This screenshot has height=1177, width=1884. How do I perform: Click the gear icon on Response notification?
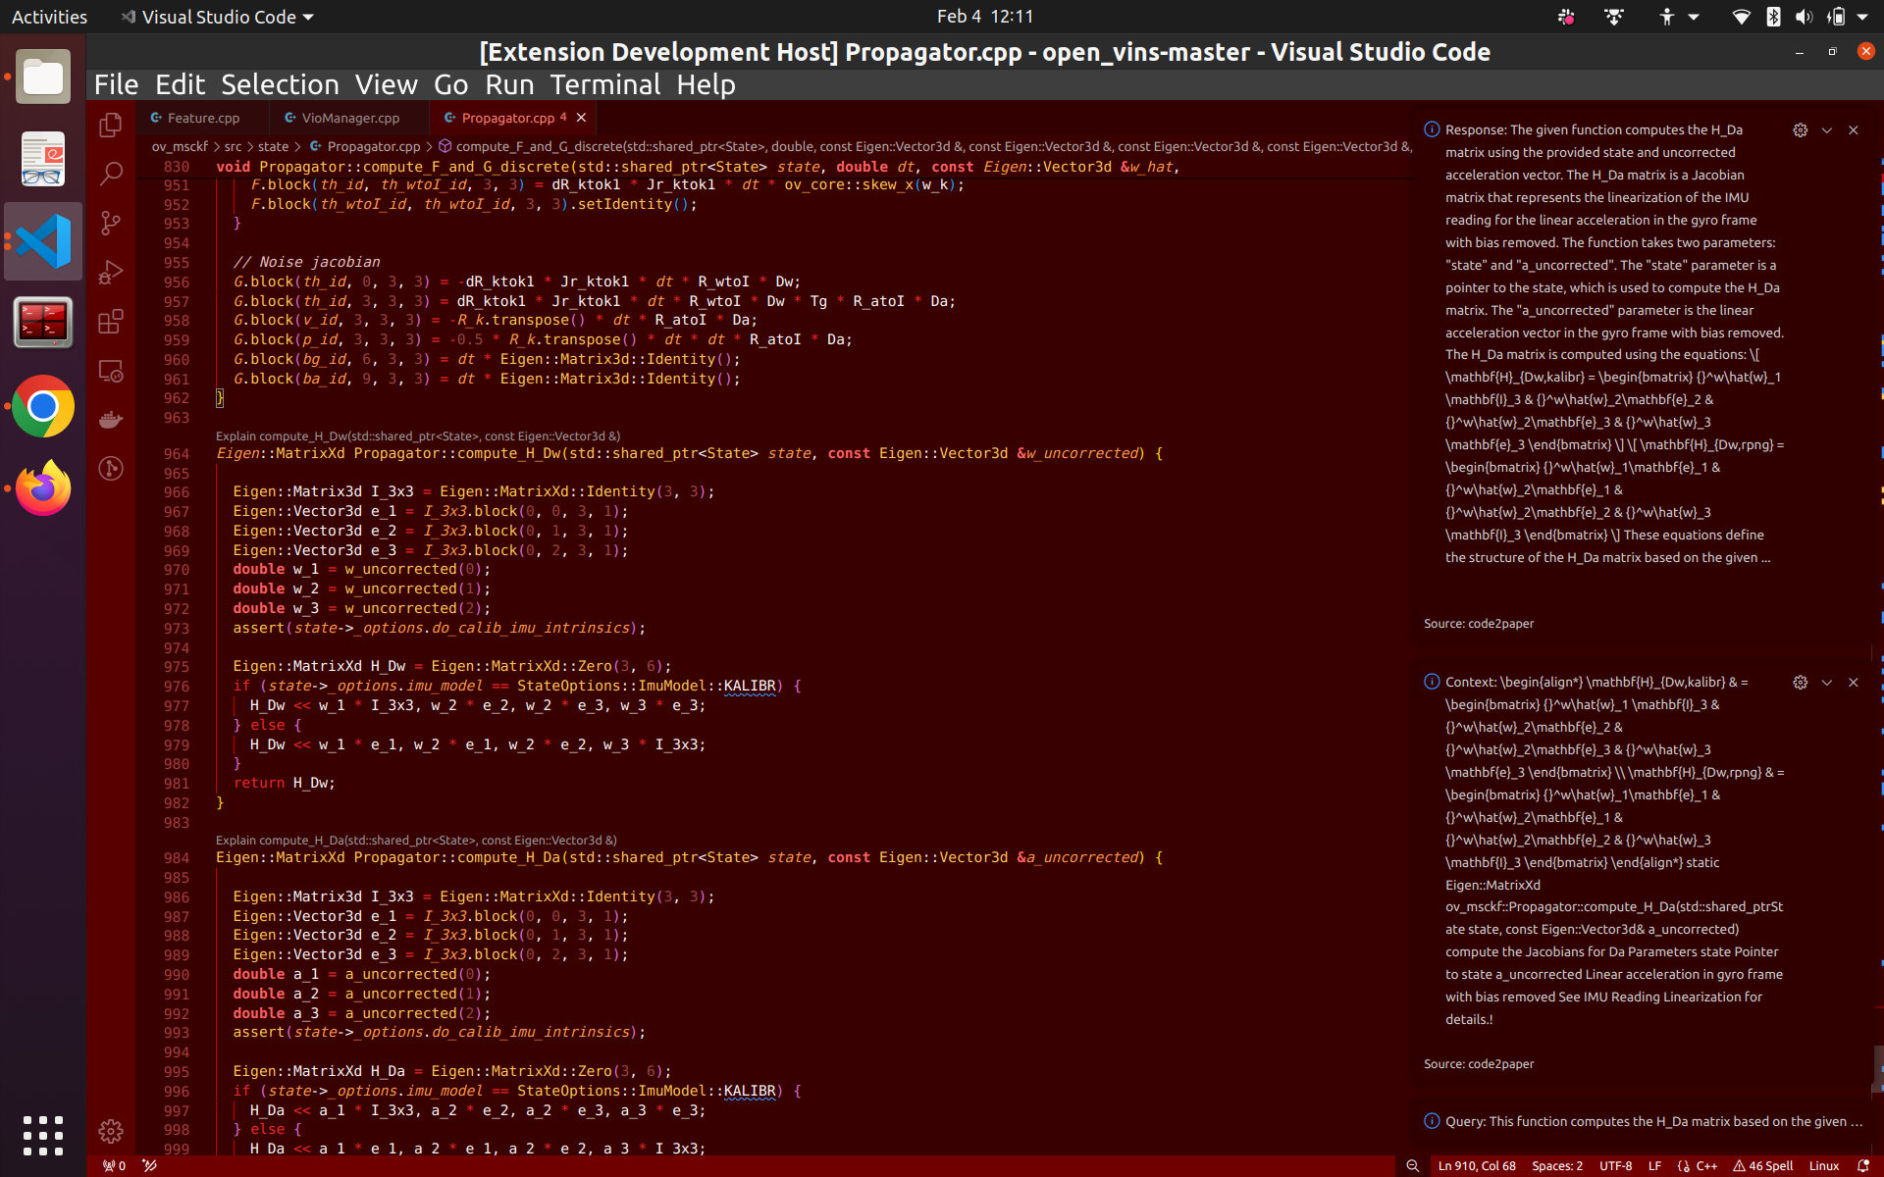pyautogui.click(x=1800, y=130)
